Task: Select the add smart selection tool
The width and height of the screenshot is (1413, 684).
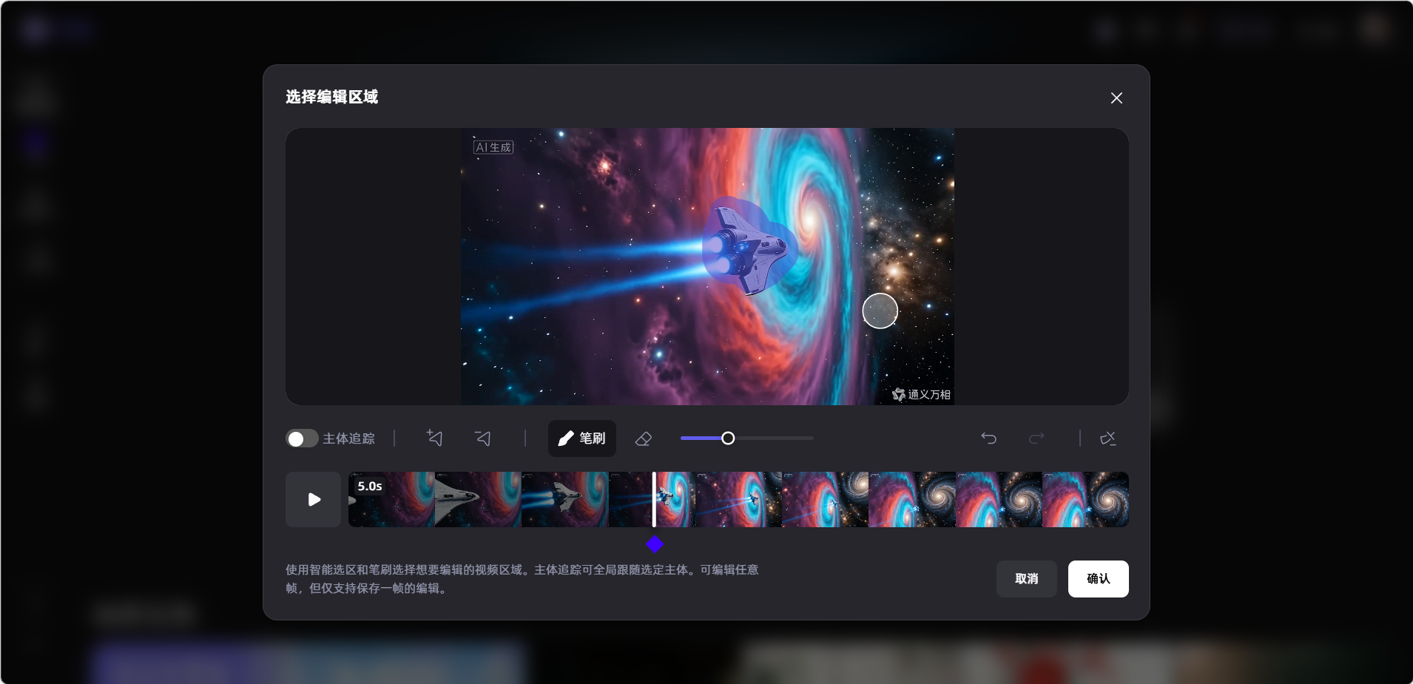Action: [435, 438]
